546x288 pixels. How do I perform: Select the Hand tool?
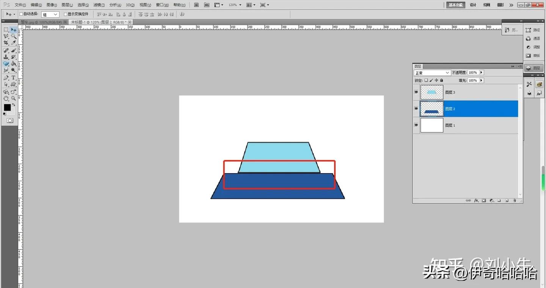tap(6, 99)
